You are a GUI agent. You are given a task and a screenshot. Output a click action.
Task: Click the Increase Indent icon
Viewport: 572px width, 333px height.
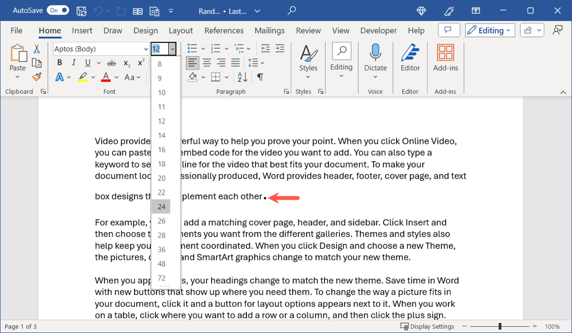(x=279, y=49)
